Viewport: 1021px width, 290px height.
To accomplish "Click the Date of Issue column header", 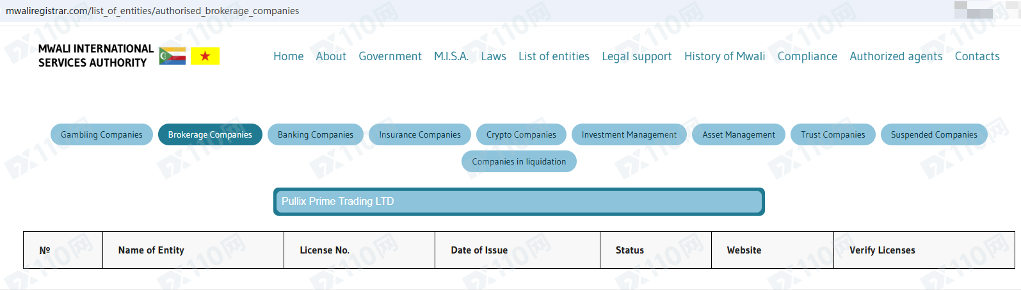I will pyautogui.click(x=517, y=250).
